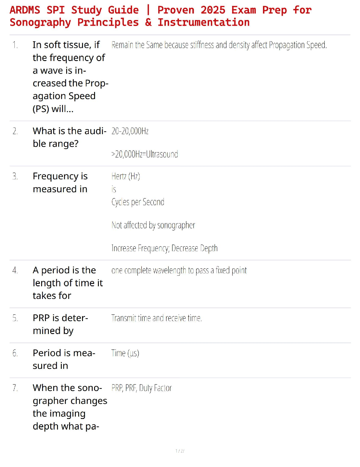The width and height of the screenshot is (360, 467).
Task: Click the line '>20,000Hz=Ultrasound'
Action: pos(144,154)
